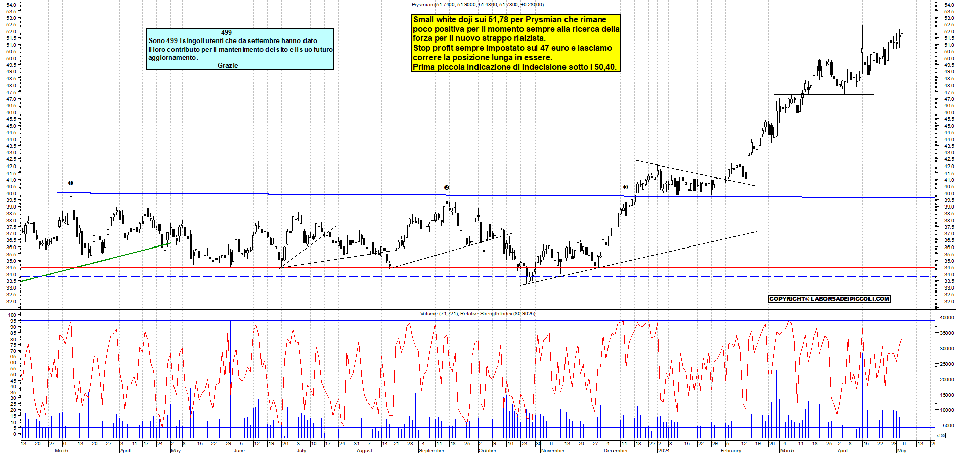Screen dimensions: 956x453
Task: Click the 'August' month label on time axis
Action: tap(364, 450)
